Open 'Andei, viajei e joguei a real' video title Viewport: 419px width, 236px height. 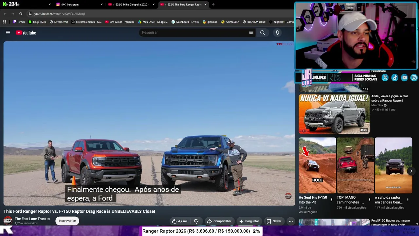click(x=389, y=98)
